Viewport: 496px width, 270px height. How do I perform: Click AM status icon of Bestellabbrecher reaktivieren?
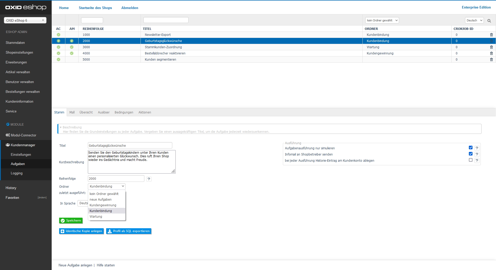coord(72,53)
